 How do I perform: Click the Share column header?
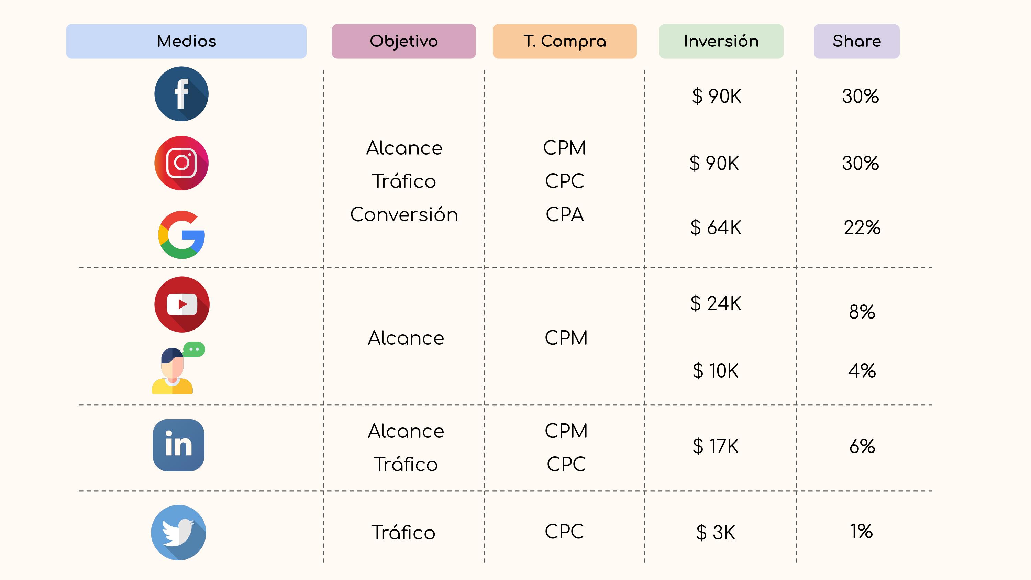[856, 41]
